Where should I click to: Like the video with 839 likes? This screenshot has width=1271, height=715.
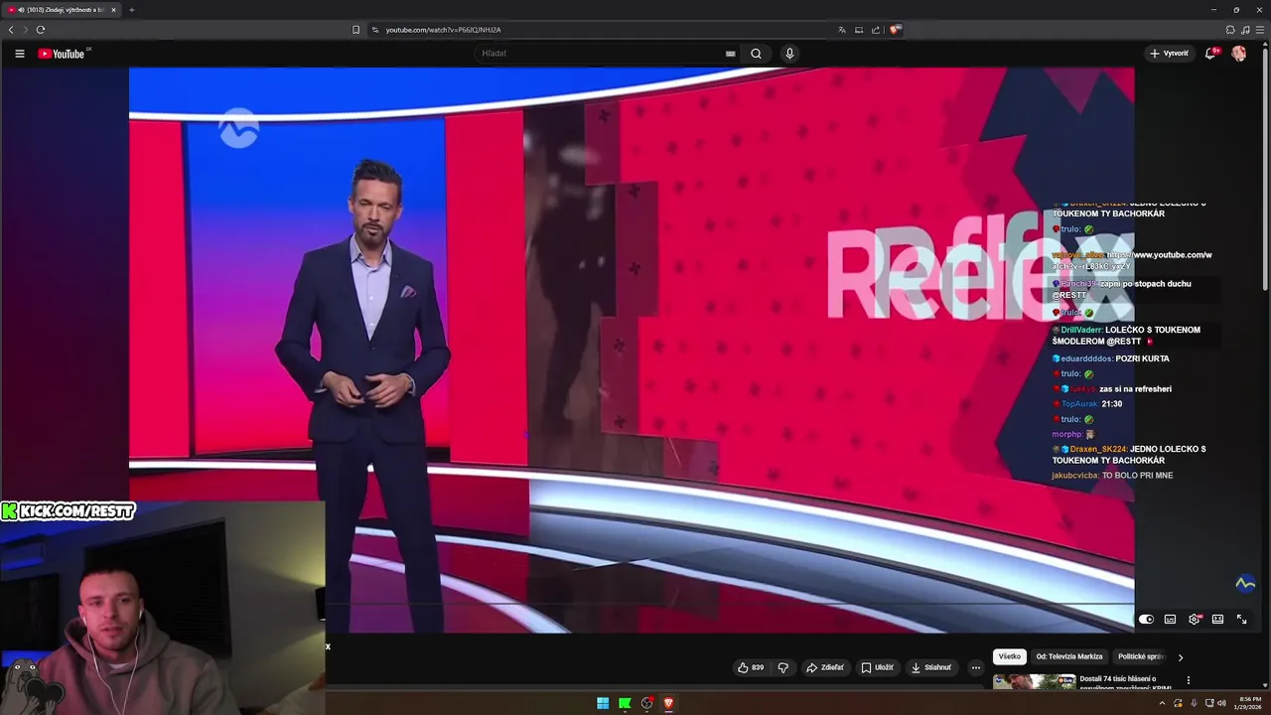[x=751, y=667]
